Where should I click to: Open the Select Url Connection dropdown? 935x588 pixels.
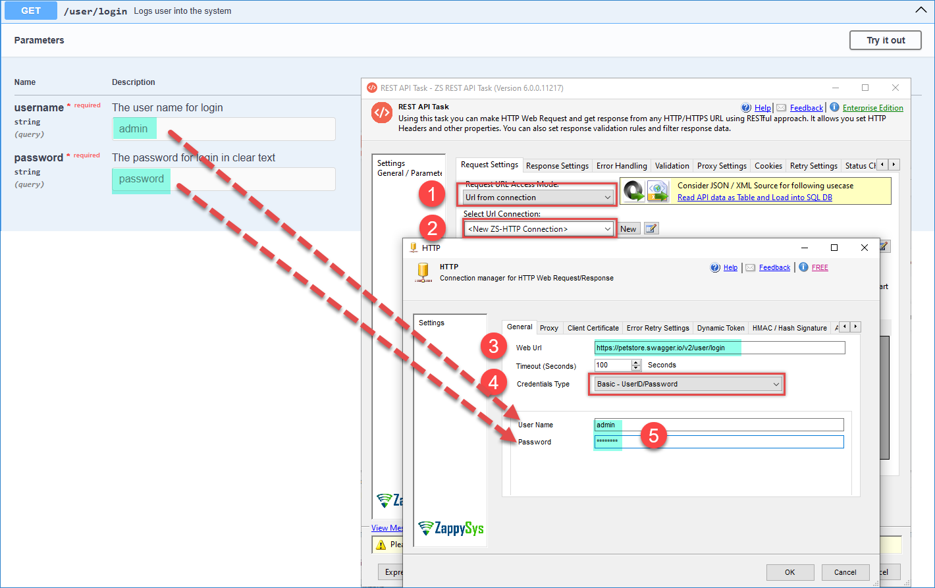(x=539, y=228)
